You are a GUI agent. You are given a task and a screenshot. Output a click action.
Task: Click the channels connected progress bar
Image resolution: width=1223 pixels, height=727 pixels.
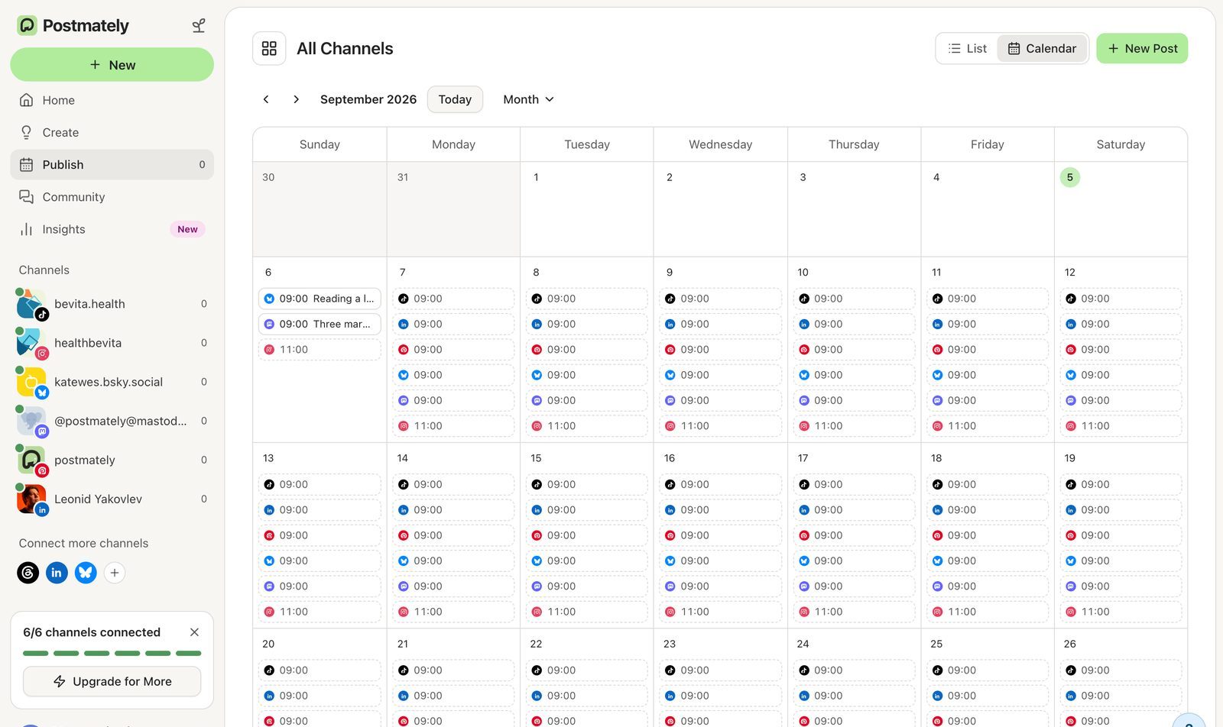112,654
